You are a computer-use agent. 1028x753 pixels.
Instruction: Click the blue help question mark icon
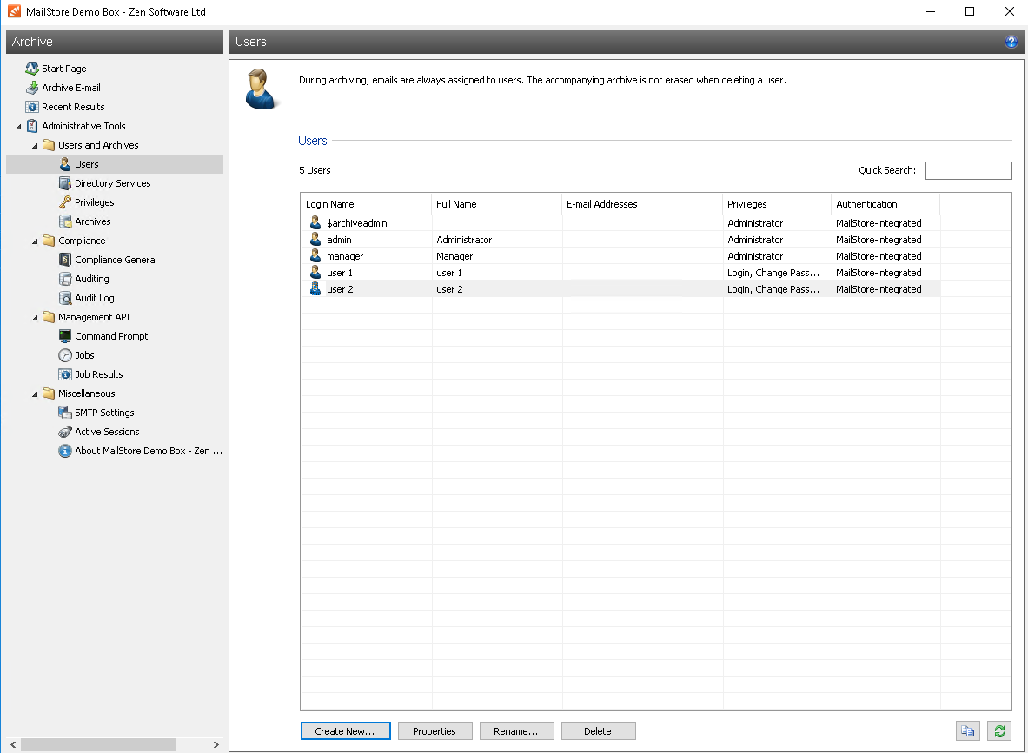click(1011, 42)
